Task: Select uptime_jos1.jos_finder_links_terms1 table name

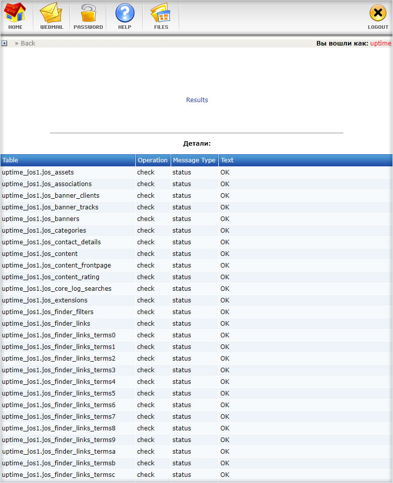Action: tap(59, 347)
